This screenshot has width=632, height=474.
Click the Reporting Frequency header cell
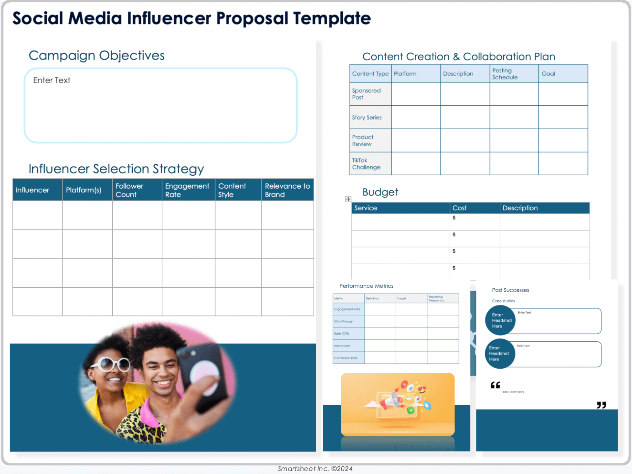(x=443, y=298)
